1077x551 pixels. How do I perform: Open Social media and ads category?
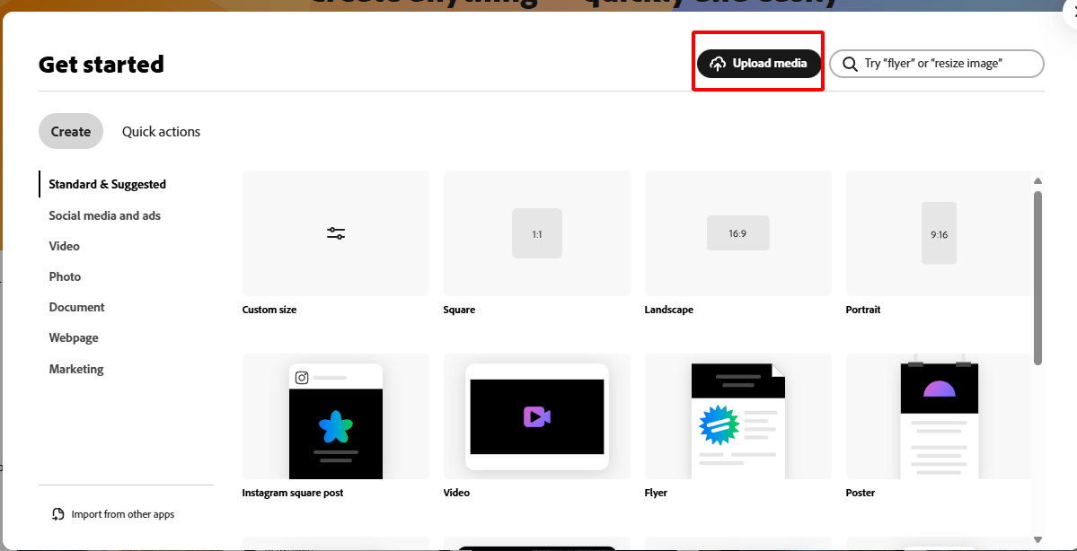105,215
